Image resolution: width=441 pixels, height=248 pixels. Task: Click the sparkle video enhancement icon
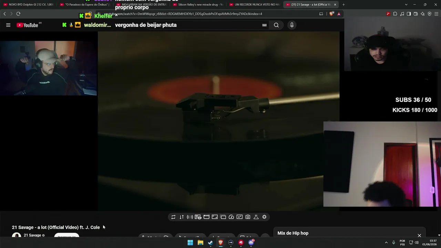[x=239, y=217]
